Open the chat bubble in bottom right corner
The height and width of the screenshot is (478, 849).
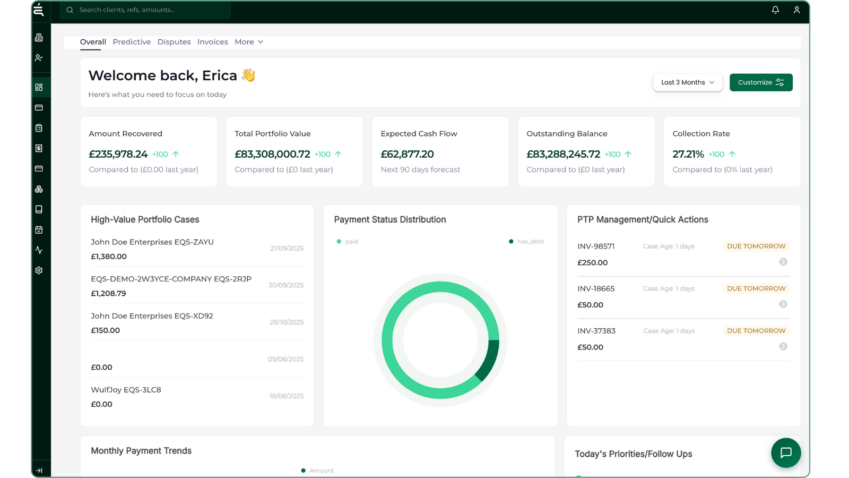coord(786,453)
